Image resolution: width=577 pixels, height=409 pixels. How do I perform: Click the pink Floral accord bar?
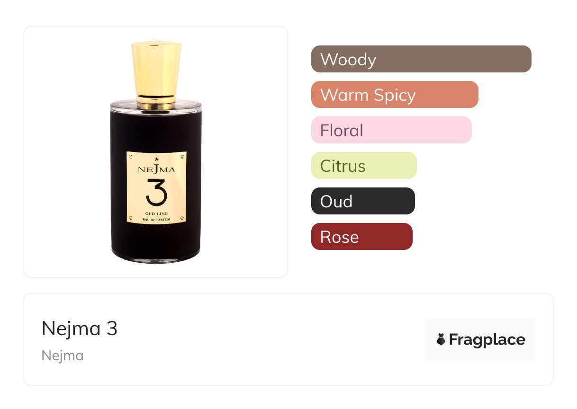pyautogui.click(x=391, y=130)
